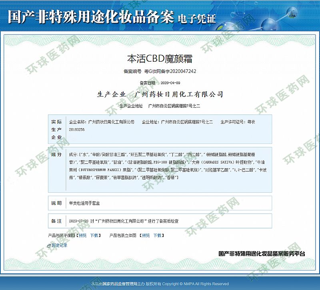Viewport: 320px width, 290px height.
Task: Download the 产品包装立体图 file
Action: coord(158,236)
